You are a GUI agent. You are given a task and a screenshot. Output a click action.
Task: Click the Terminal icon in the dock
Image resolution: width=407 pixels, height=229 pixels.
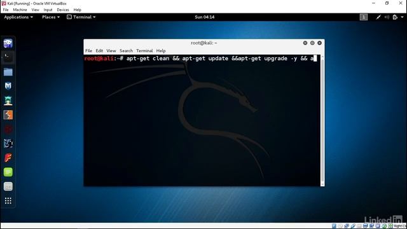[x=8, y=58]
